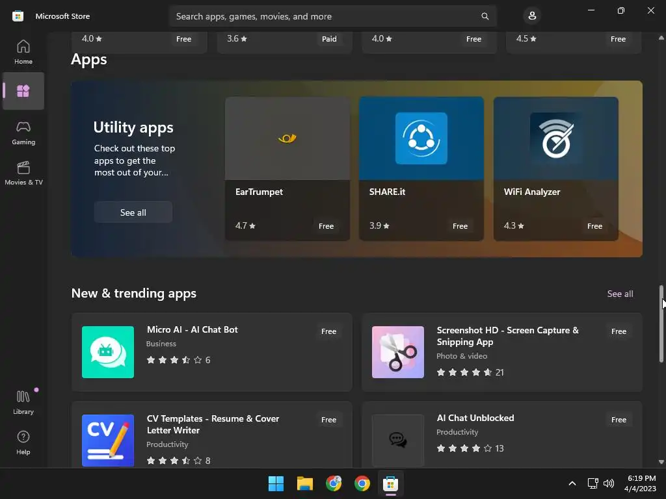Click Free button for AI Chat Unblocked

619,419
